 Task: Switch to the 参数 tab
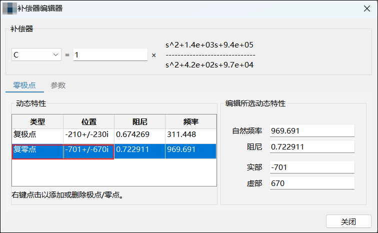pyautogui.click(x=58, y=85)
